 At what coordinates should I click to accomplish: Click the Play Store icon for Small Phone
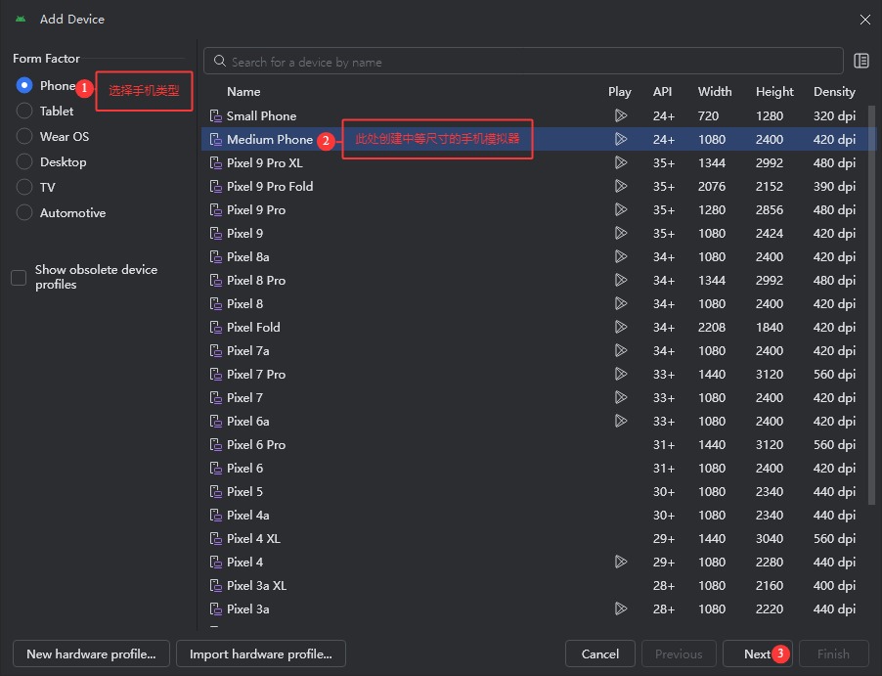click(621, 116)
